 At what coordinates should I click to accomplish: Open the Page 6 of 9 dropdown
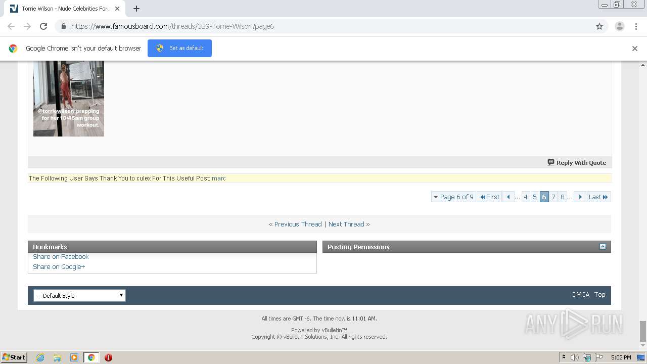(453, 197)
